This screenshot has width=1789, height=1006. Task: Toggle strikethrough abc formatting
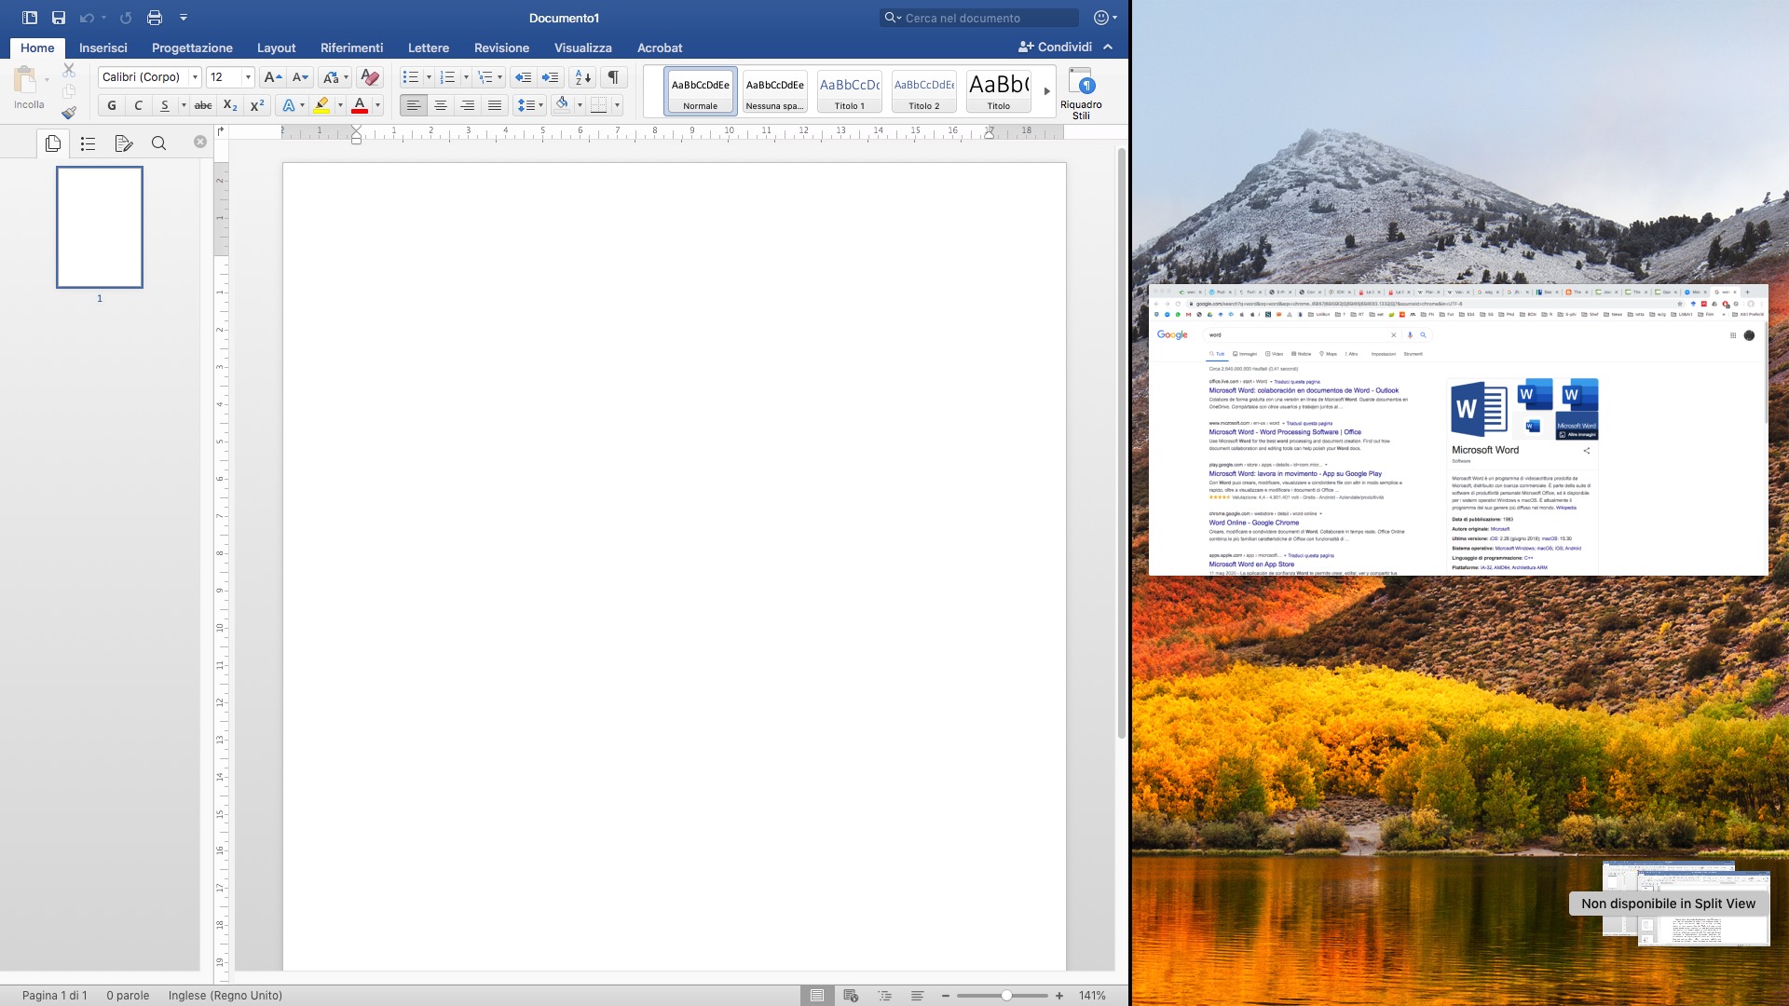coord(203,105)
